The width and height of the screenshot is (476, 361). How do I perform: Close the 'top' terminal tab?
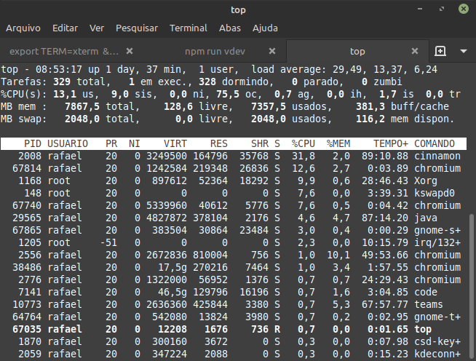click(415, 52)
